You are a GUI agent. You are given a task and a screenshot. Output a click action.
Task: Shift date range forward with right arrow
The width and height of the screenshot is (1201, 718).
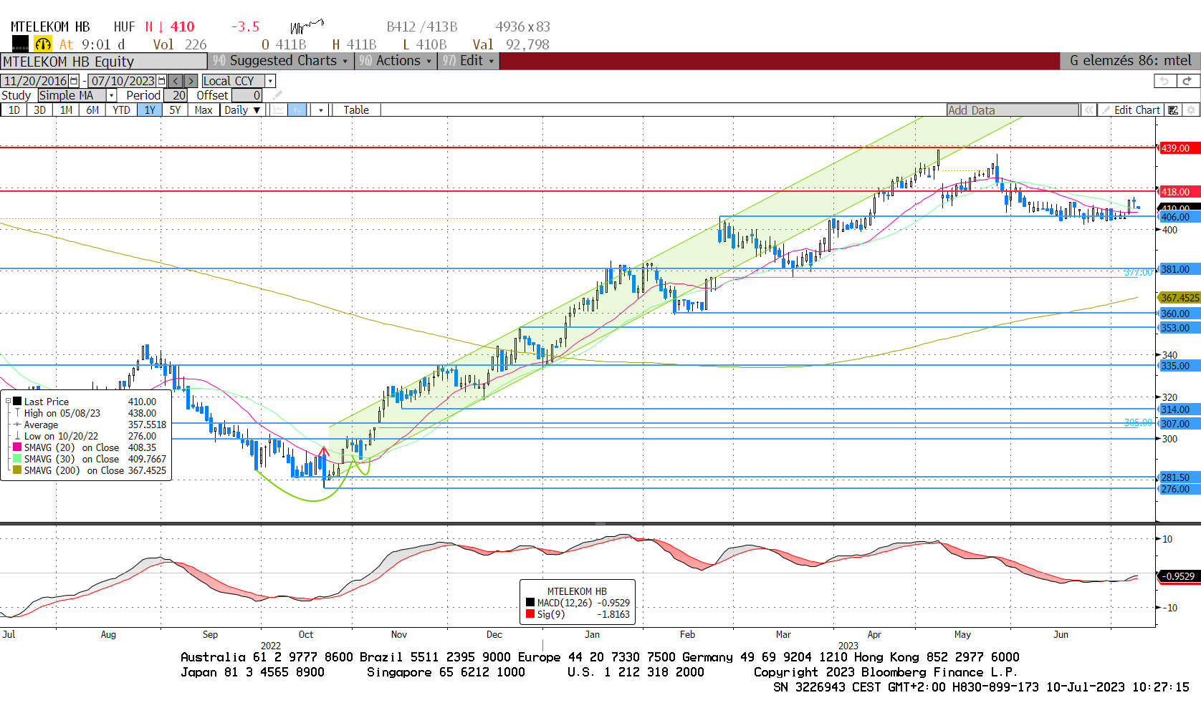(x=191, y=81)
